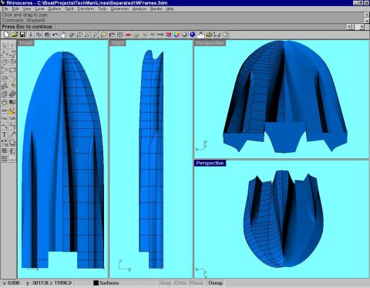Open the Dimension menu
Screen dimensions: 370x288
(x=119, y=9)
